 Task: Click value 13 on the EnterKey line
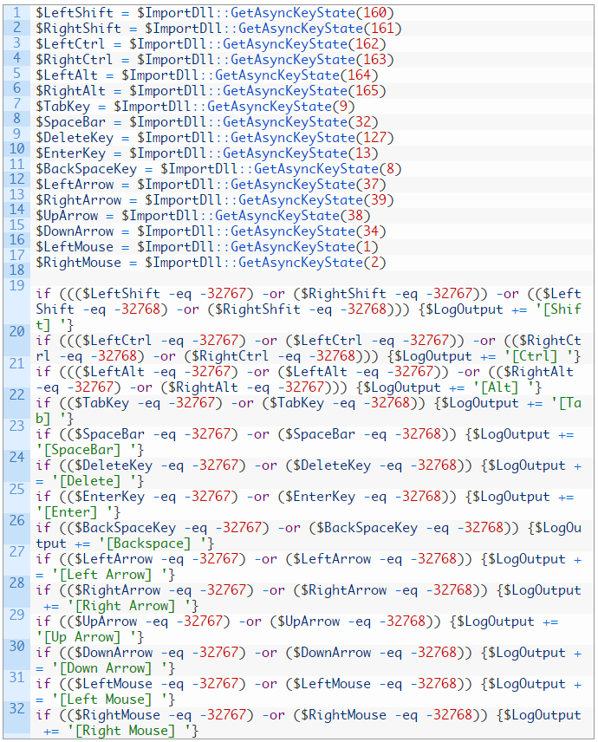[x=363, y=153]
